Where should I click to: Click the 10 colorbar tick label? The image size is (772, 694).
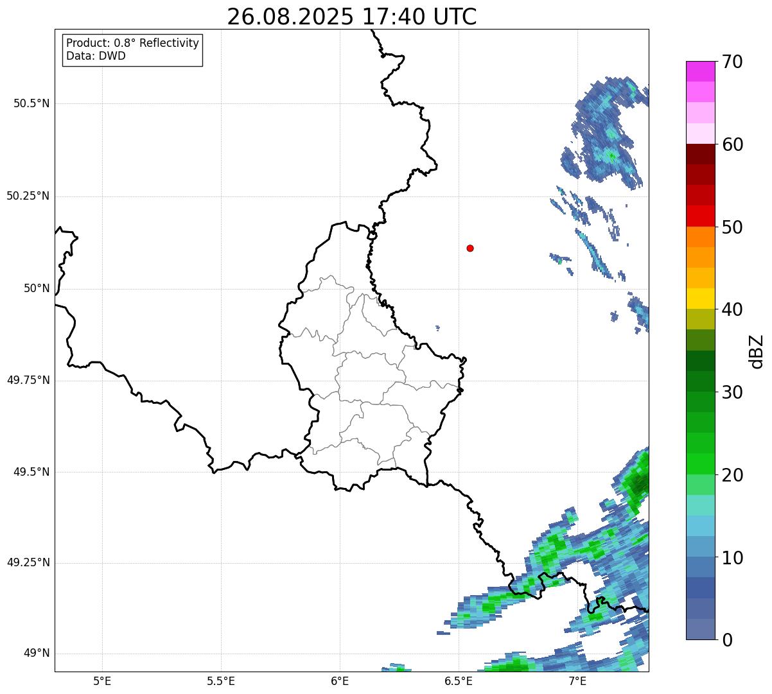732,558
